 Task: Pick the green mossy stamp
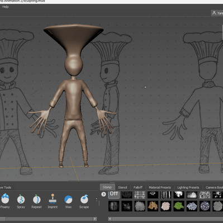click(x=179, y=206)
